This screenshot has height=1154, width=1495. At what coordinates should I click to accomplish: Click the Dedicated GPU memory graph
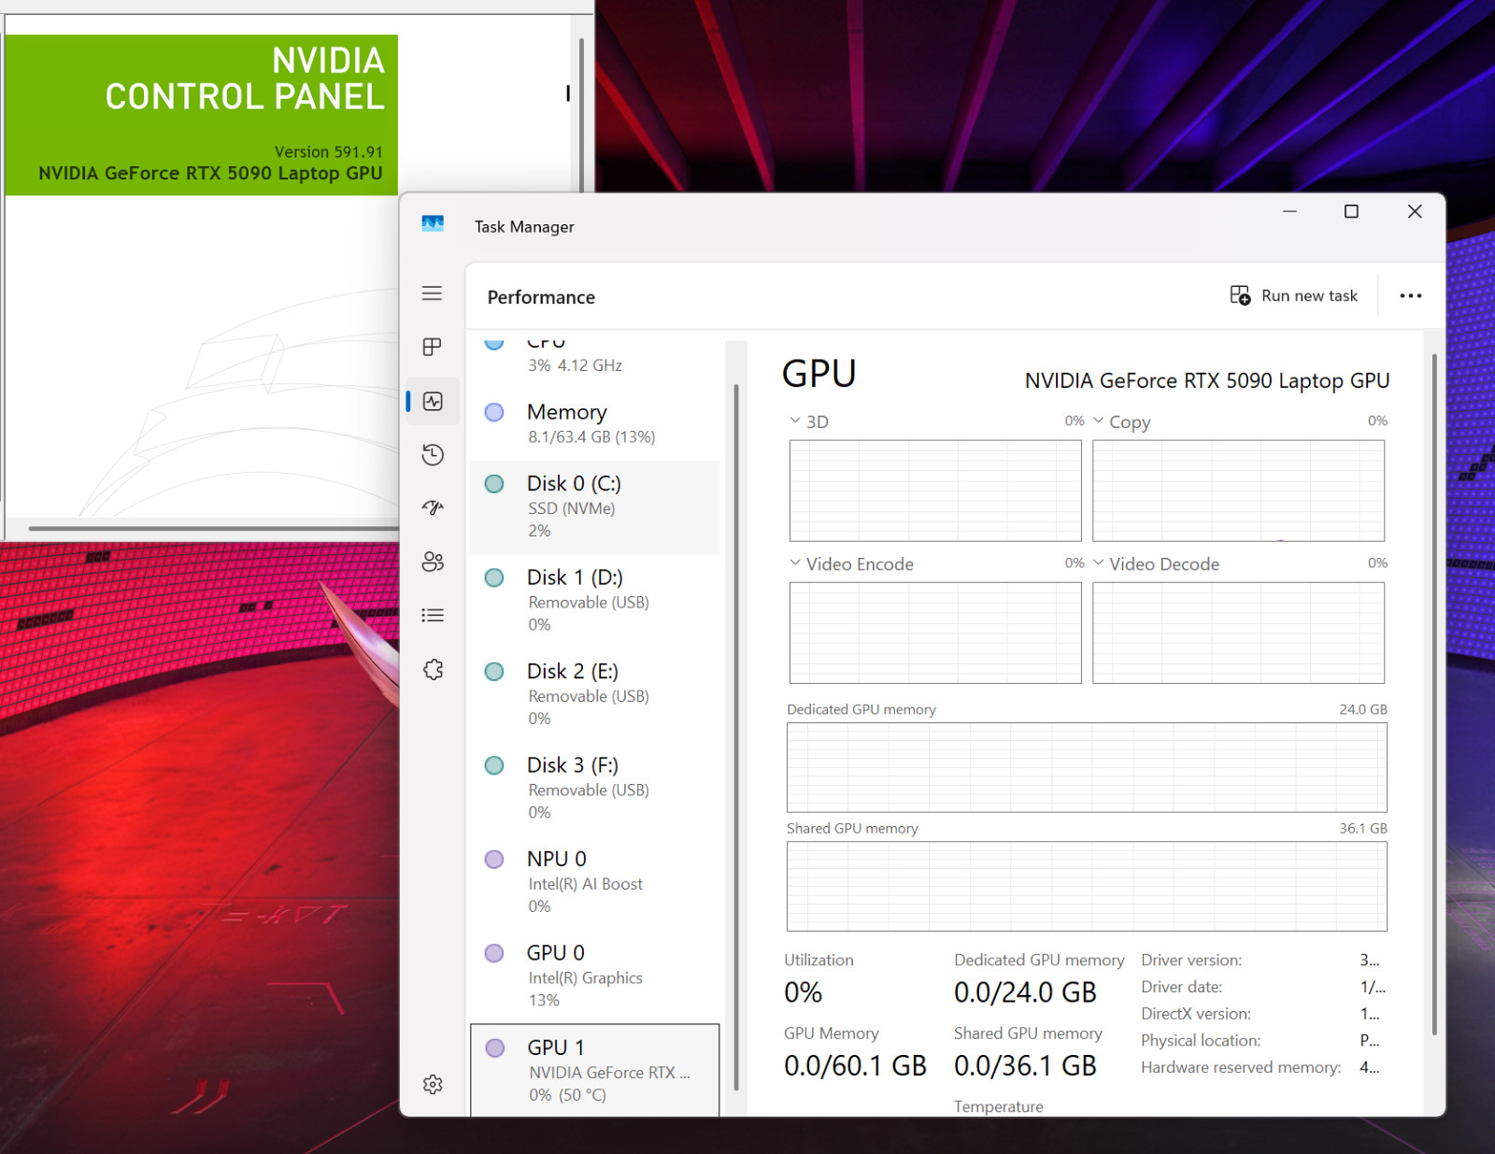[1087, 767]
